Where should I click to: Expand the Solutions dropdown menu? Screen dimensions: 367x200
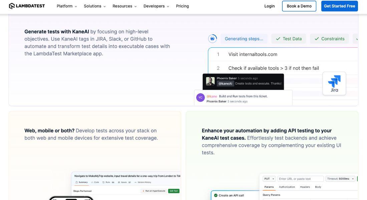click(x=95, y=6)
